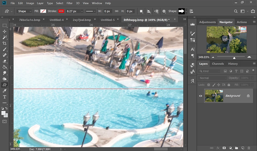257x151 pixels.
Task: Open path arrangement options
Action: point(156,11)
